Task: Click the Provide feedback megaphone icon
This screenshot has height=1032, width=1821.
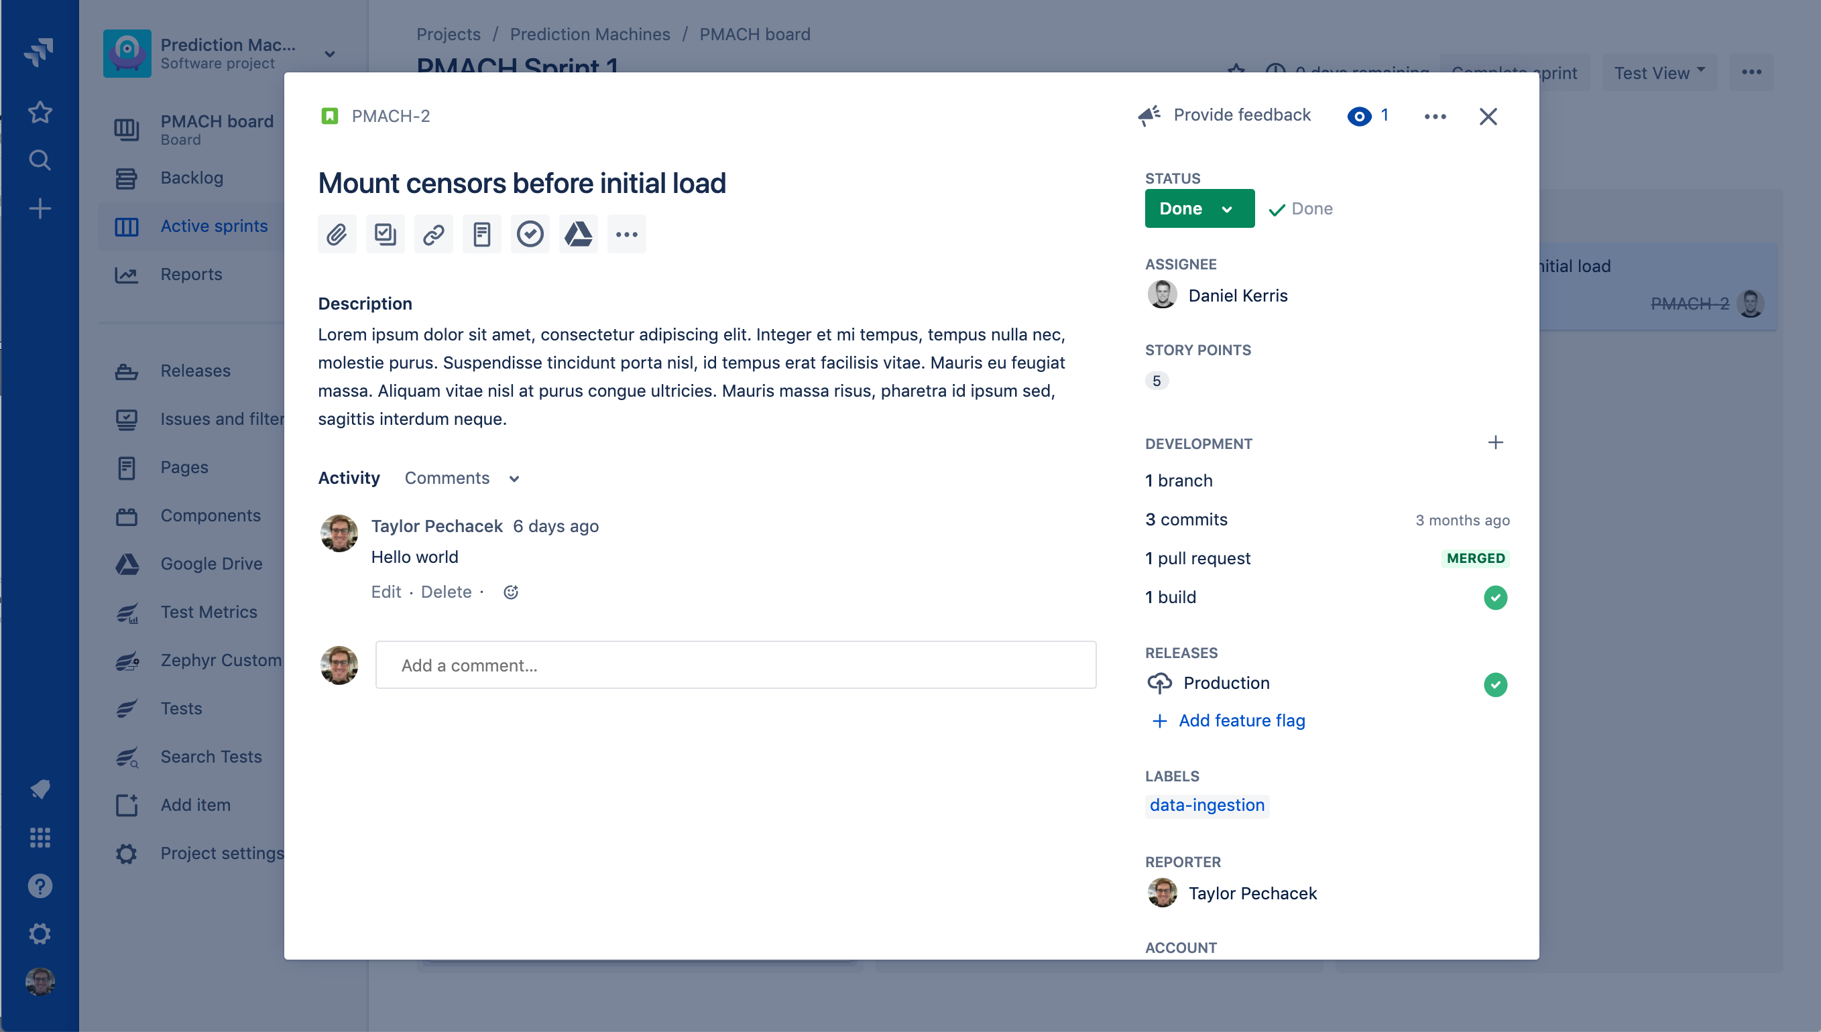Action: (1149, 115)
